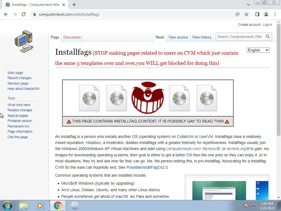The width and height of the screenshot is (281, 211).
Task: Reload the page with the refresh icon
Action: pos(24,14)
